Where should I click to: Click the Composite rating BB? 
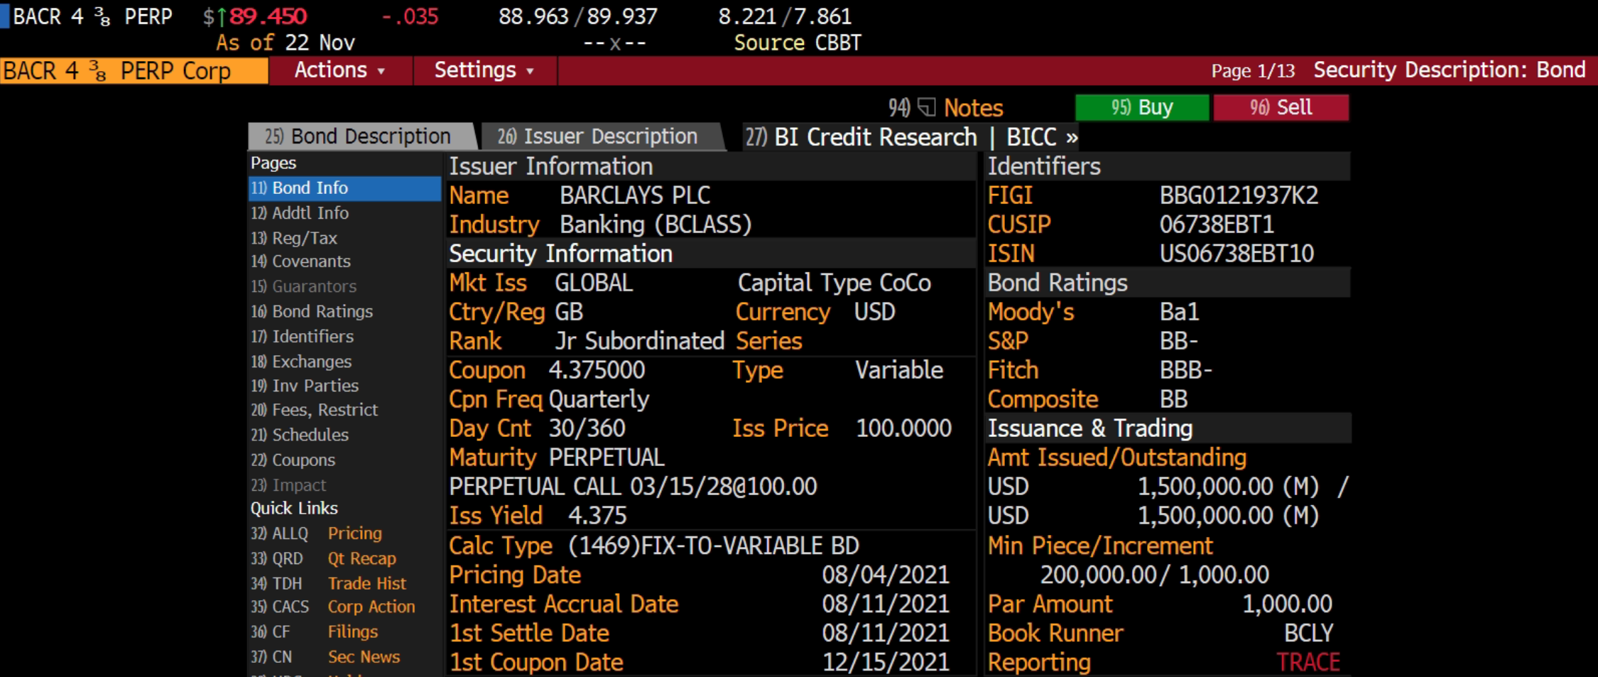1174,399
